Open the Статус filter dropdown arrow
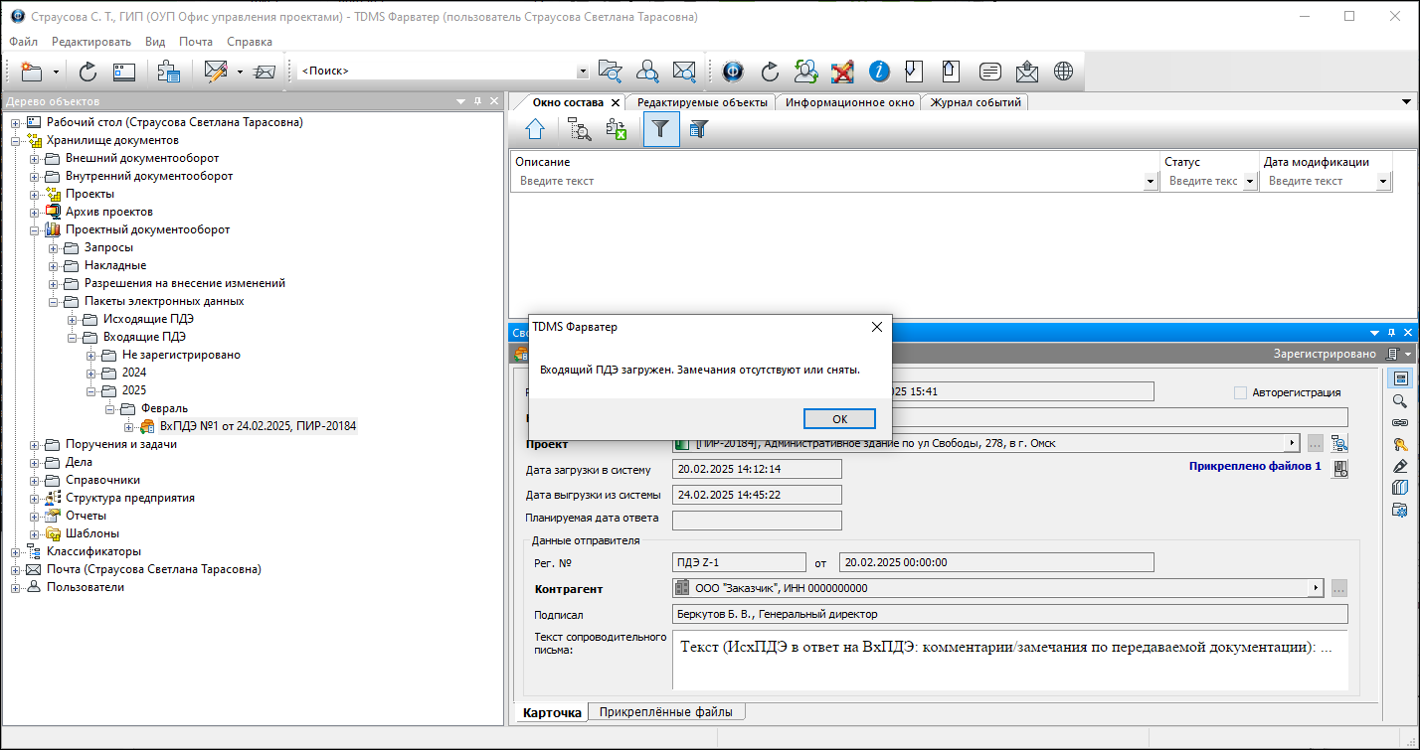This screenshot has height=750, width=1420. point(1250,182)
